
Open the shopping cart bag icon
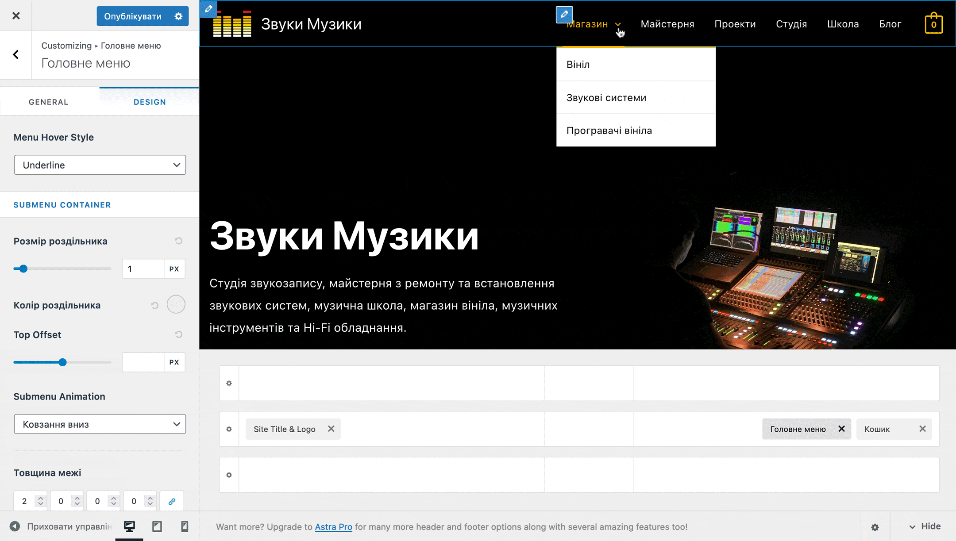coord(933,23)
